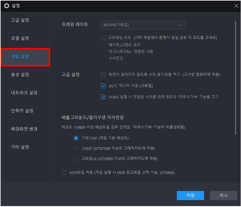Select the 기본720P resolution radio button
Image resolution: width=241 pixels, height=207 pixels.
(76, 138)
